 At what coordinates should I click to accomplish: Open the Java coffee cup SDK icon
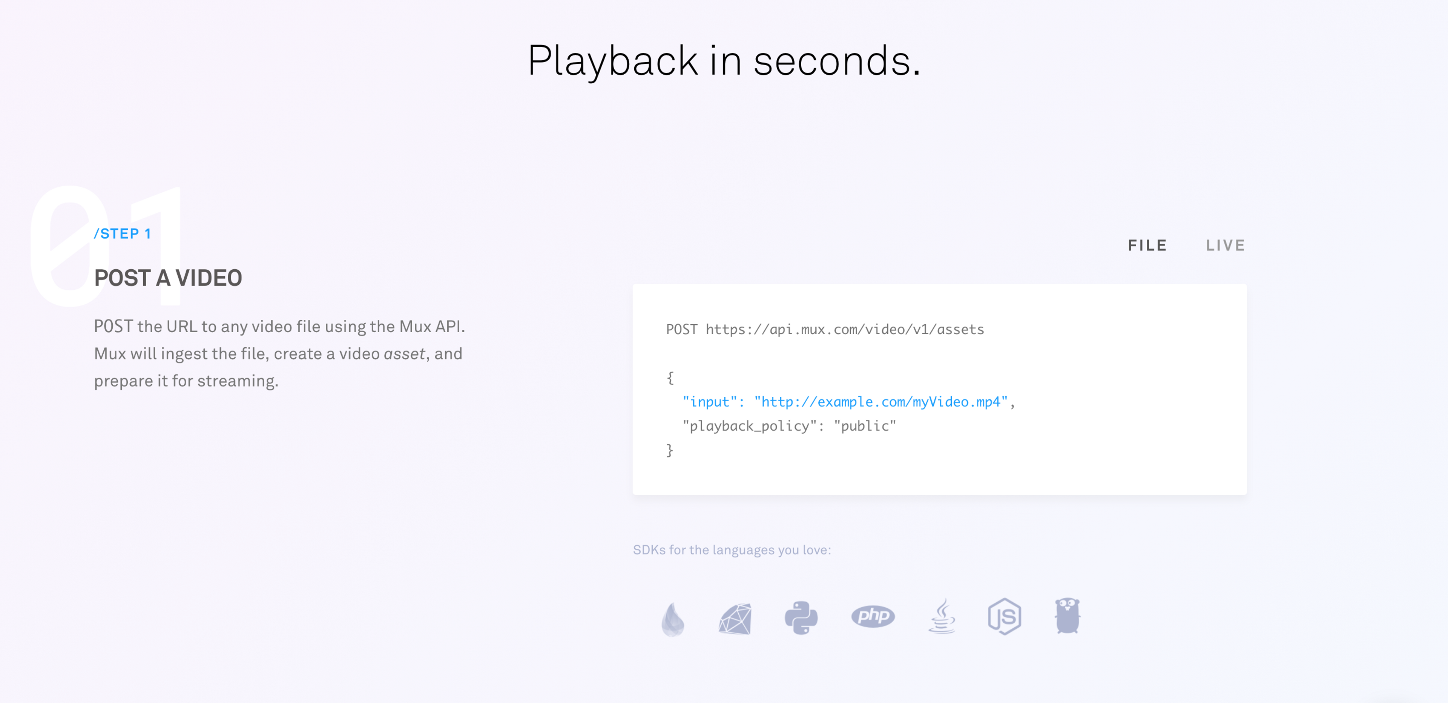[942, 616]
